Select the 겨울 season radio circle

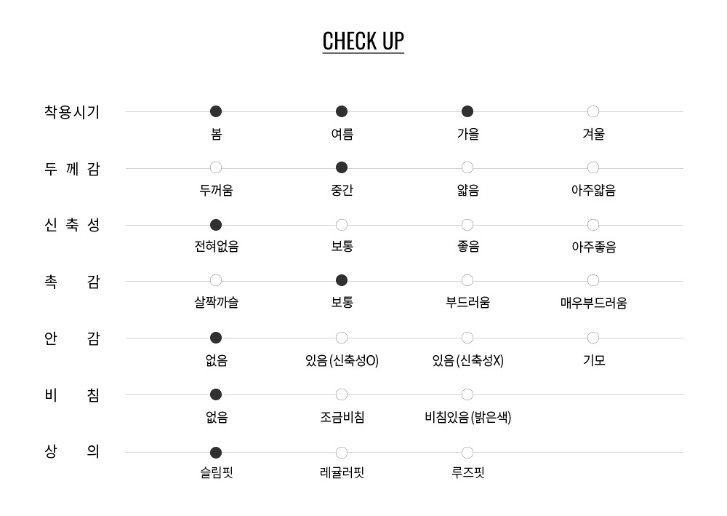tap(593, 111)
